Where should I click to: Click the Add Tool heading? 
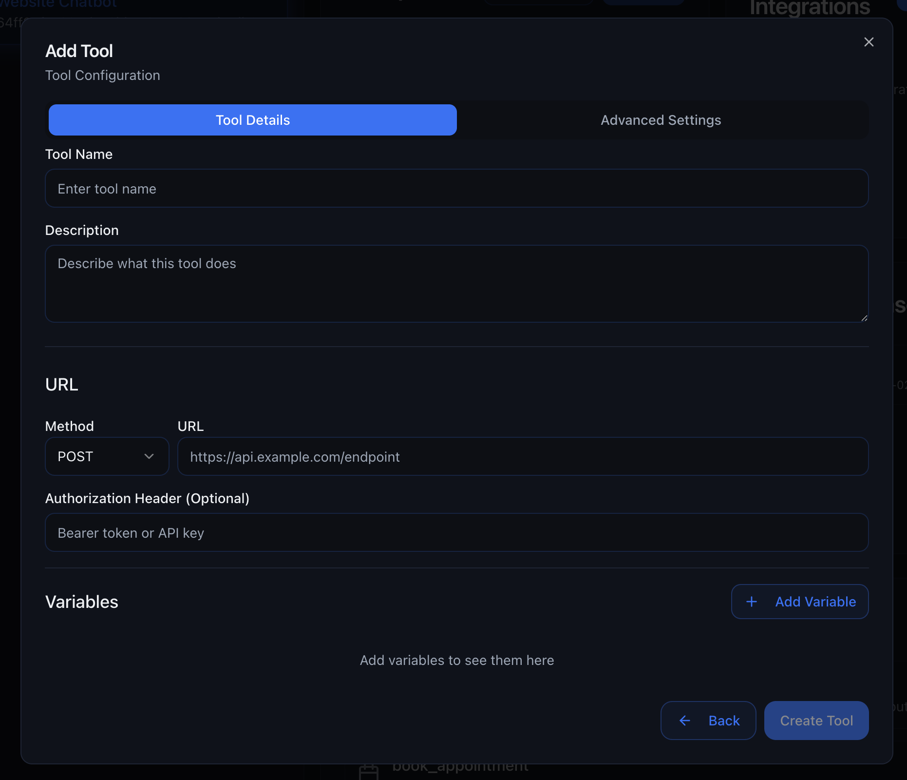point(79,50)
